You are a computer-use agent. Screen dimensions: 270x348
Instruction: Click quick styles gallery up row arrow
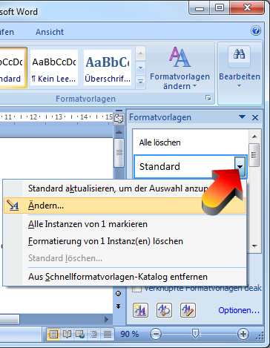[140, 53]
